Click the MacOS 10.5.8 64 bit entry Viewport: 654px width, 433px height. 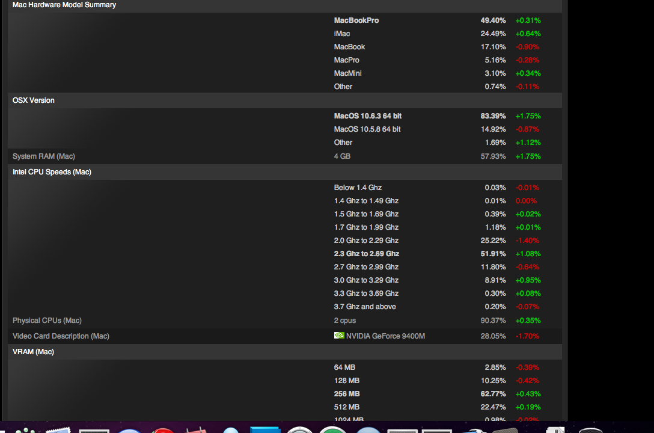tap(367, 129)
